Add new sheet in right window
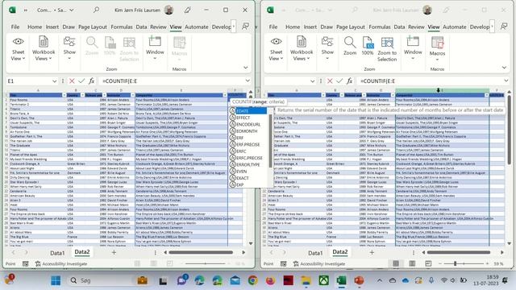 (x=372, y=252)
